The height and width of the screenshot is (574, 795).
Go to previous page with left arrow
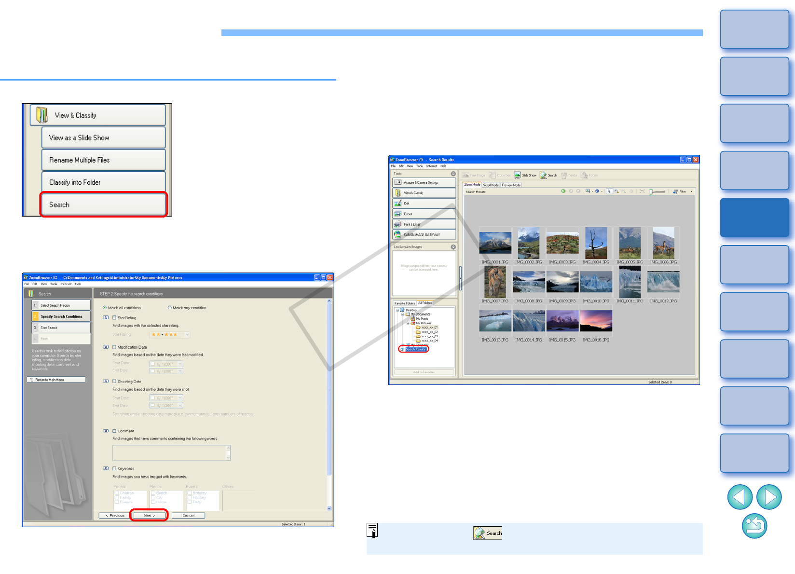coord(740,497)
